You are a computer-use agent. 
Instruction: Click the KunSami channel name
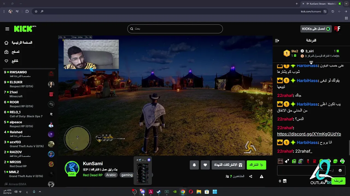pyautogui.click(x=93, y=163)
